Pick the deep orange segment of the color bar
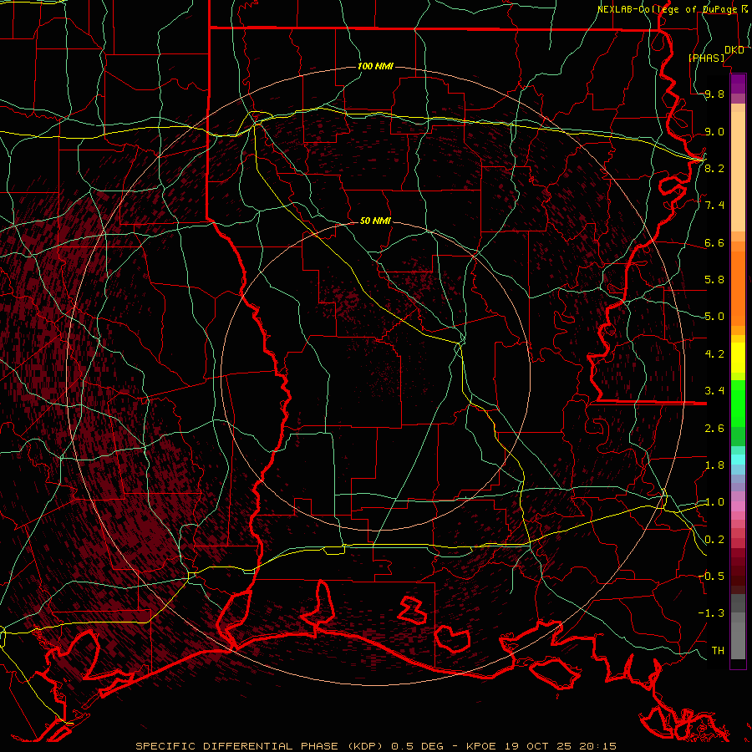 point(738,288)
